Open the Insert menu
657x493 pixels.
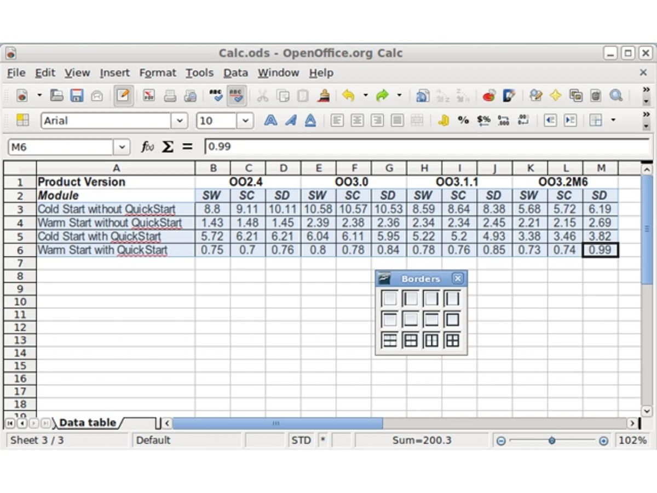115,73
